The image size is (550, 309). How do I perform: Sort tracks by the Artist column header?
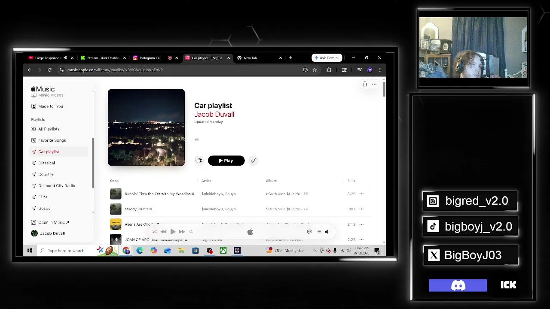206,181
